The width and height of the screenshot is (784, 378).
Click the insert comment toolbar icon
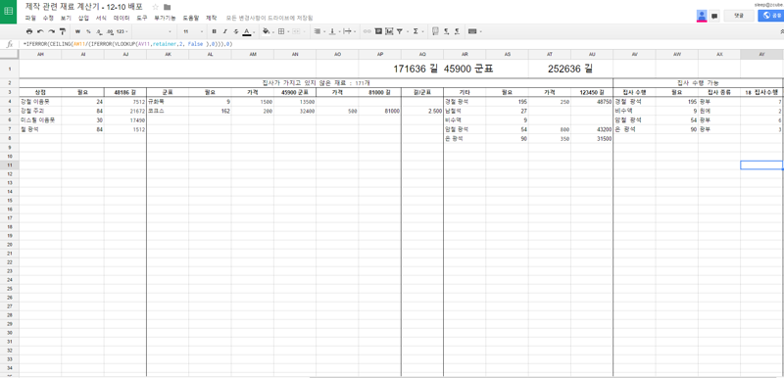[x=378, y=31]
